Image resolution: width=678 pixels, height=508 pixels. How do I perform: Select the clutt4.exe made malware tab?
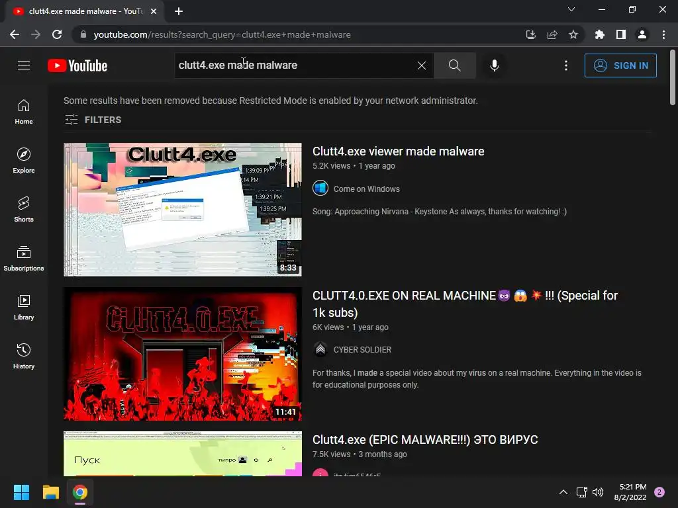[84, 11]
